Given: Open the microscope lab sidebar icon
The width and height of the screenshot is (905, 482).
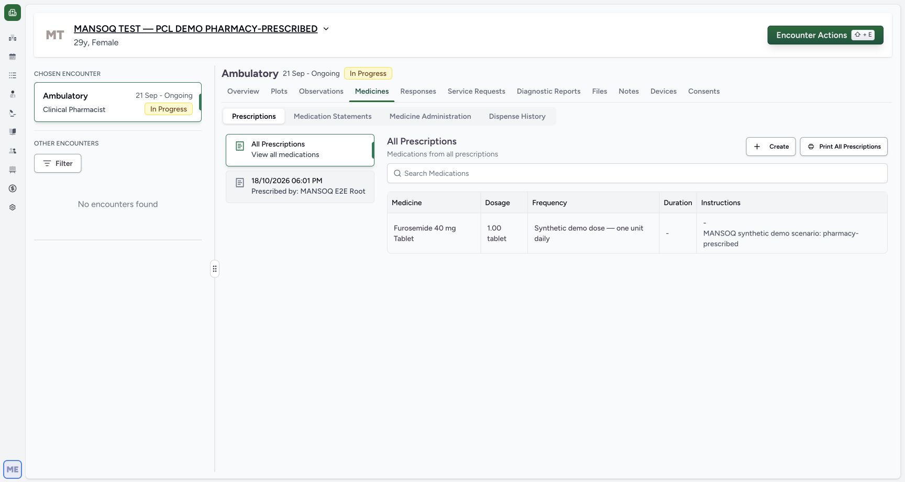Looking at the screenshot, I should point(13,113).
